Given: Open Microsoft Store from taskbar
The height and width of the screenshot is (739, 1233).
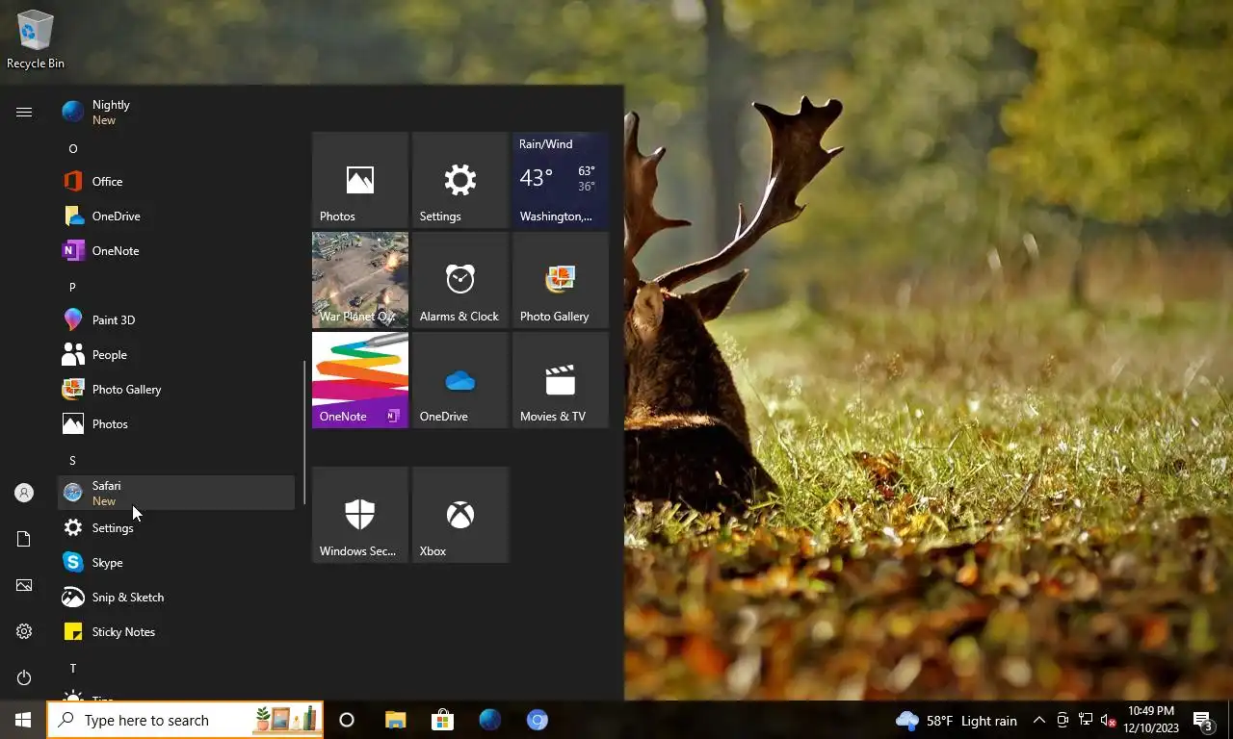Looking at the screenshot, I should click(442, 720).
